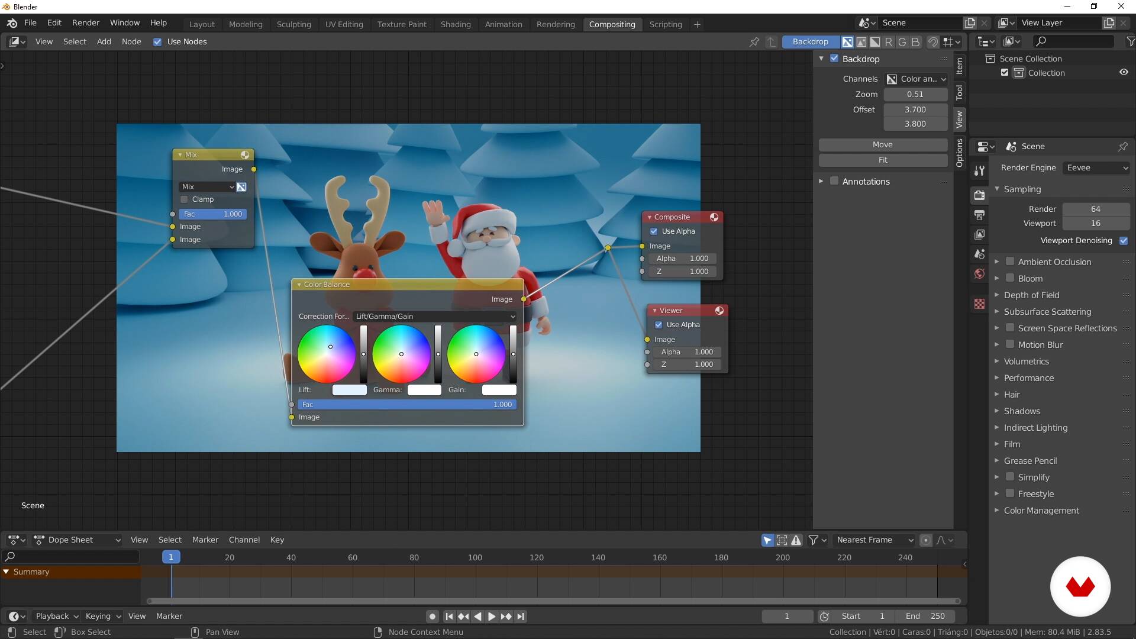Image resolution: width=1136 pixels, height=639 pixels.
Task: Select the Color backdrop channel icon
Action: point(861,42)
